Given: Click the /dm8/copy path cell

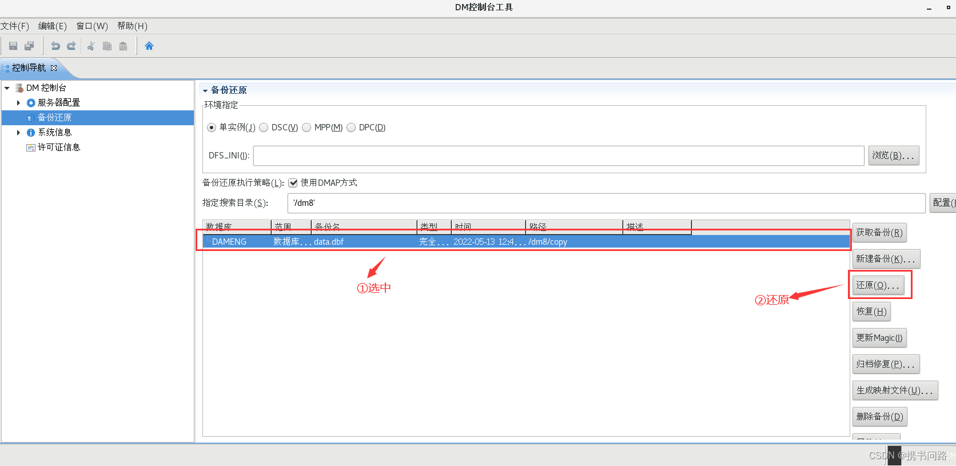Looking at the screenshot, I should coord(548,242).
